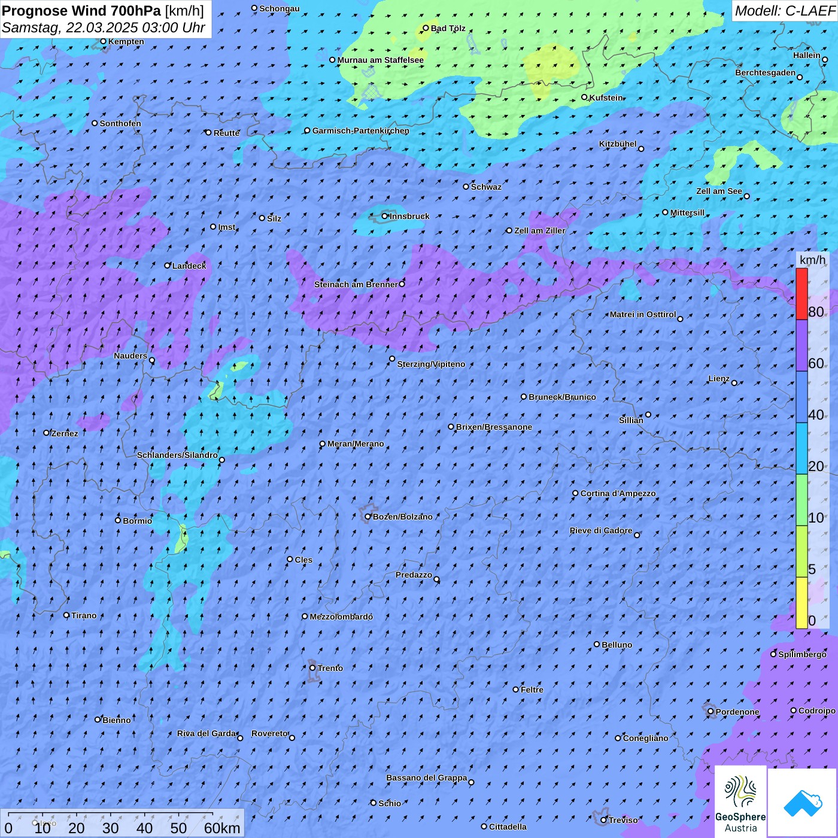This screenshot has width=838, height=838.
Task: Click the 'Landeck' city label
Action: 189,266
